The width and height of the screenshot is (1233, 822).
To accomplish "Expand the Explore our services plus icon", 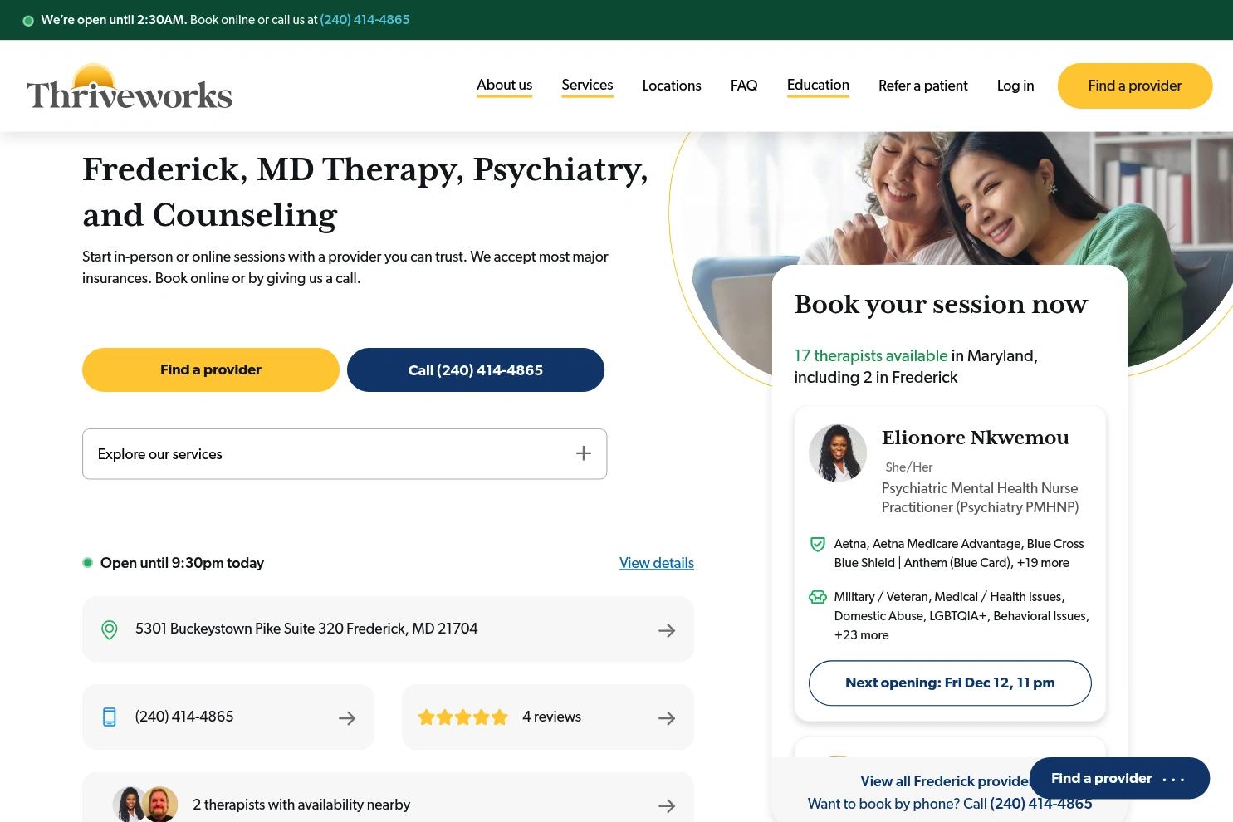I will tap(584, 453).
